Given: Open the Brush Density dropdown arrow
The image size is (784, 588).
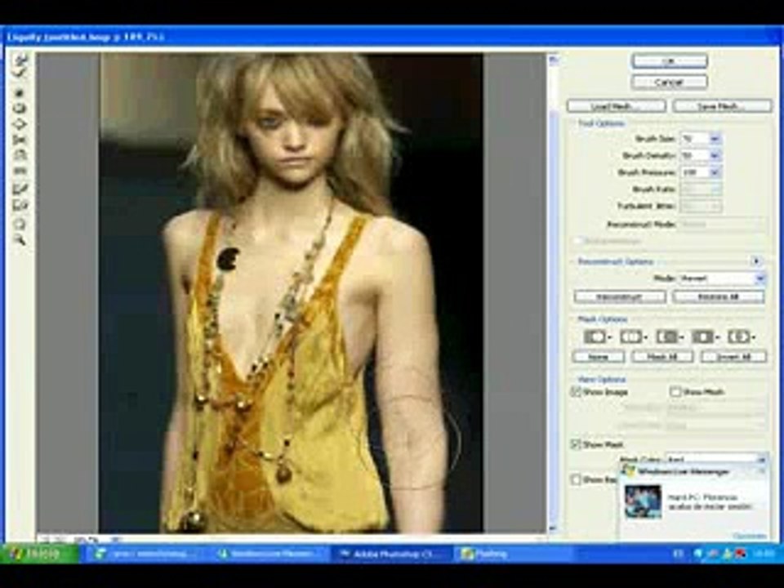Looking at the screenshot, I should (x=715, y=155).
